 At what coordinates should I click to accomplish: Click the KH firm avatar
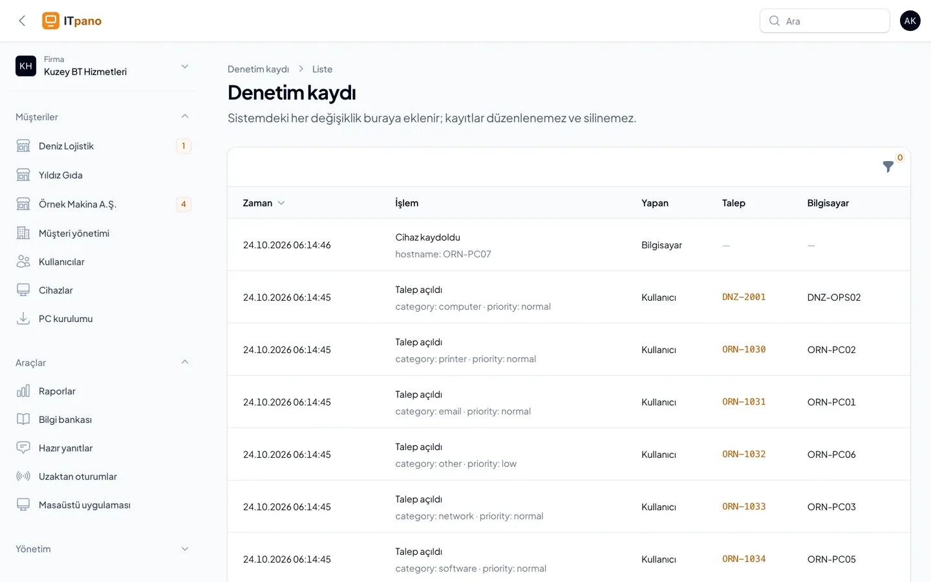26,66
